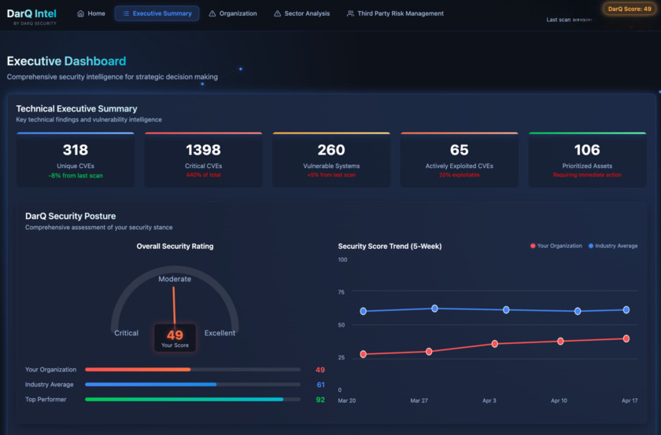Click the Apr 17 Your Organization data point
The image size is (661, 435).
pos(626,338)
